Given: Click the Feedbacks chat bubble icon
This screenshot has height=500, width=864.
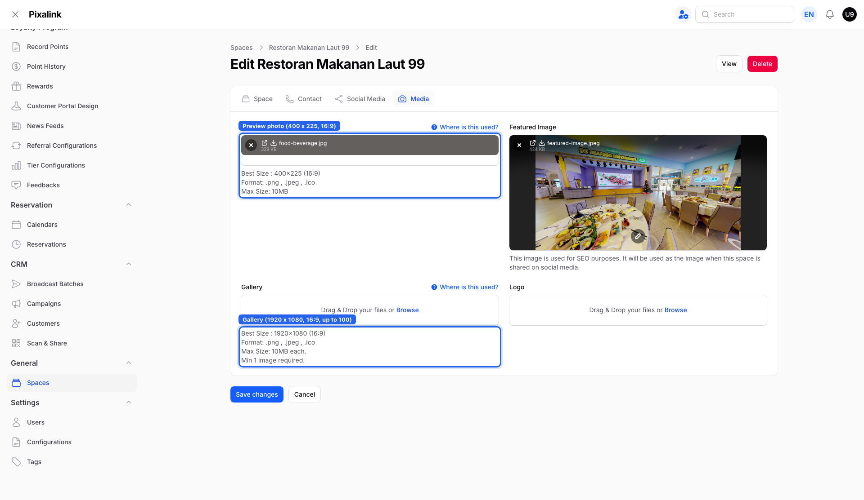Looking at the screenshot, I should (x=16, y=185).
